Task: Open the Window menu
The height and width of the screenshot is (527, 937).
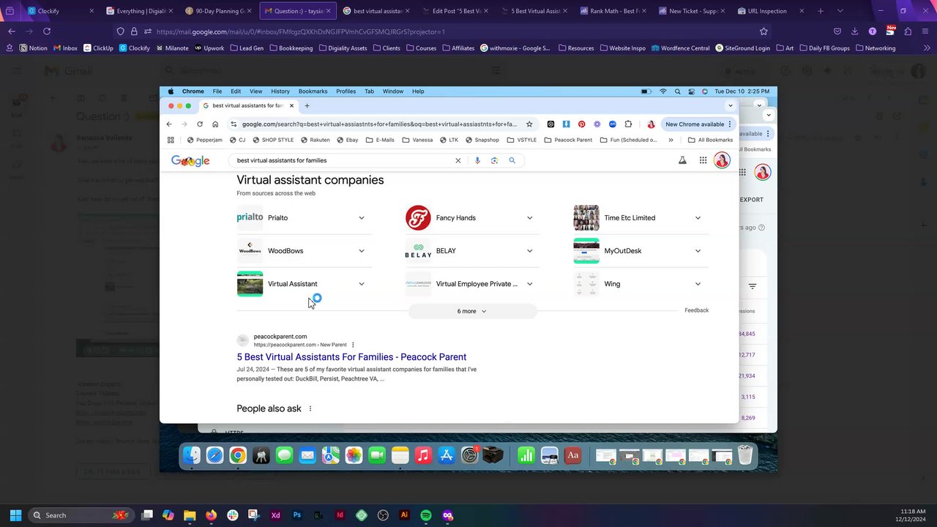Action: click(x=392, y=91)
